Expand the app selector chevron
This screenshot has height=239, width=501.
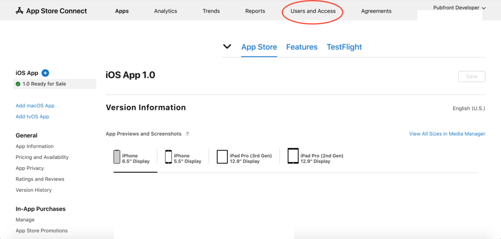[x=227, y=46]
